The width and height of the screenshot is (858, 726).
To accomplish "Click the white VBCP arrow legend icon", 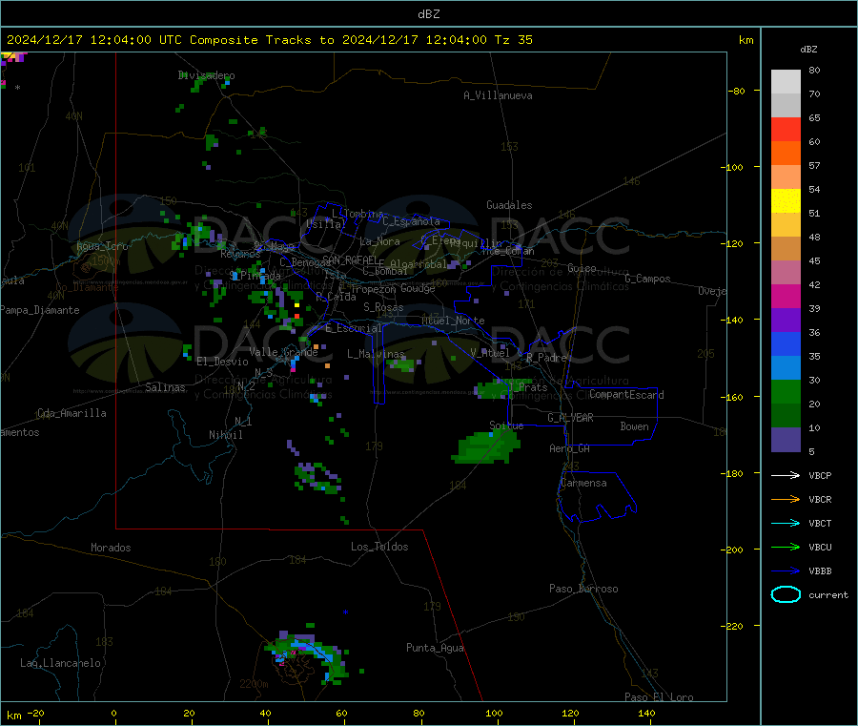I will coord(786,475).
